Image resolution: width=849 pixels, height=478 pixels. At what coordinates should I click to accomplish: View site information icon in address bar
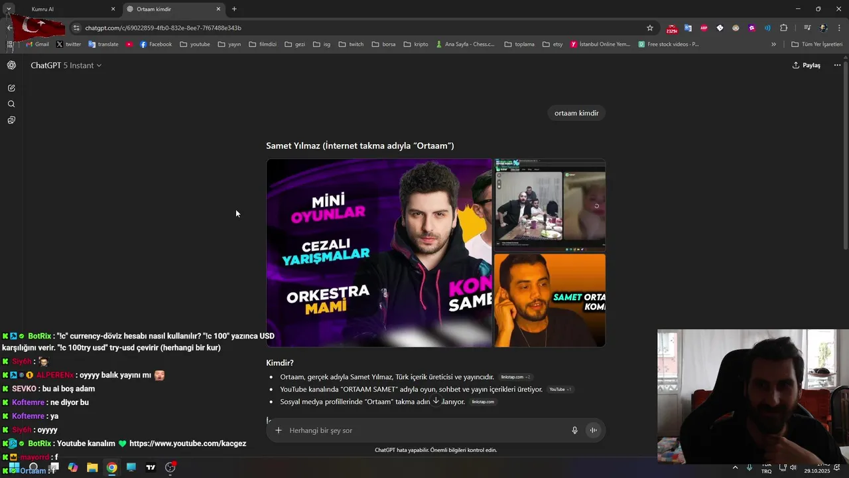point(76,28)
